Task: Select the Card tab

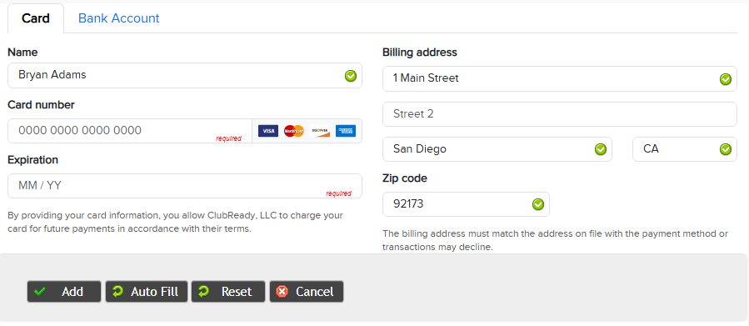Action: point(36,18)
